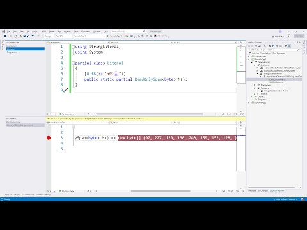Open the Error List panel tab
The height and width of the screenshot is (230, 307).
pos(9,195)
